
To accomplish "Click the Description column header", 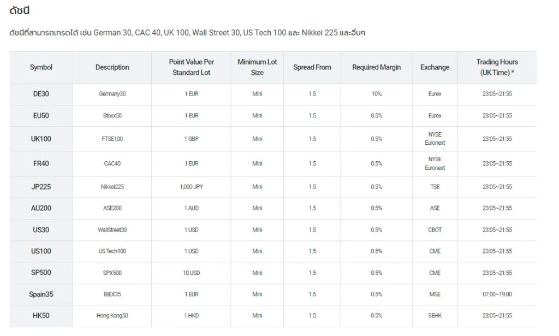I will (112, 67).
